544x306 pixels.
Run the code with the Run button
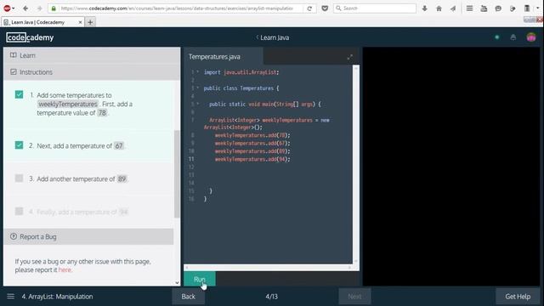click(x=200, y=279)
